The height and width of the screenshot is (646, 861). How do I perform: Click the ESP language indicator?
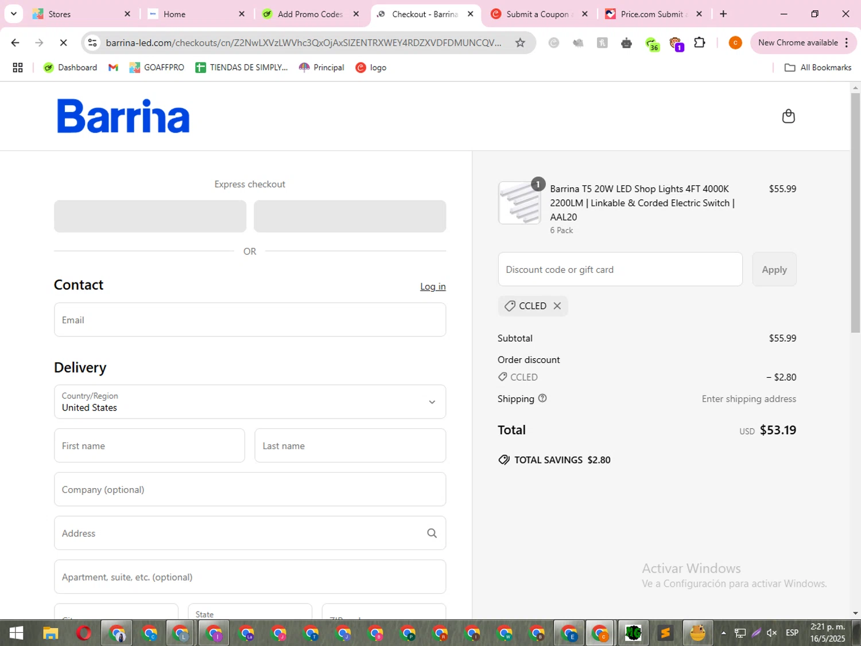(792, 633)
